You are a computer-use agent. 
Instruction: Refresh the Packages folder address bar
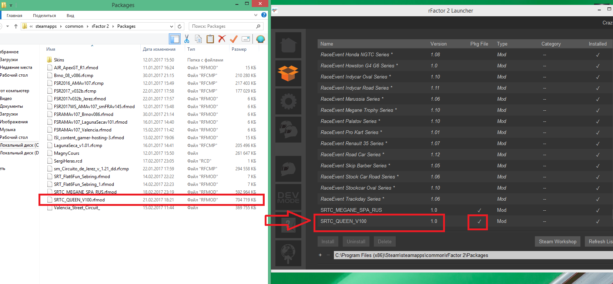[180, 26]
